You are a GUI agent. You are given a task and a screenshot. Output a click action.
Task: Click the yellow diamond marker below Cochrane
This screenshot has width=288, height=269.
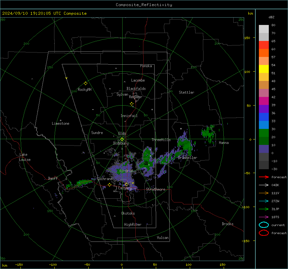[109, 185]
